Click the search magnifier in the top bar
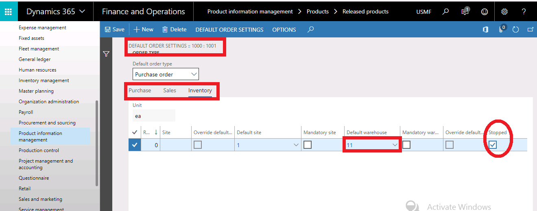Screen dimensions: 537x211 [445, 11]
